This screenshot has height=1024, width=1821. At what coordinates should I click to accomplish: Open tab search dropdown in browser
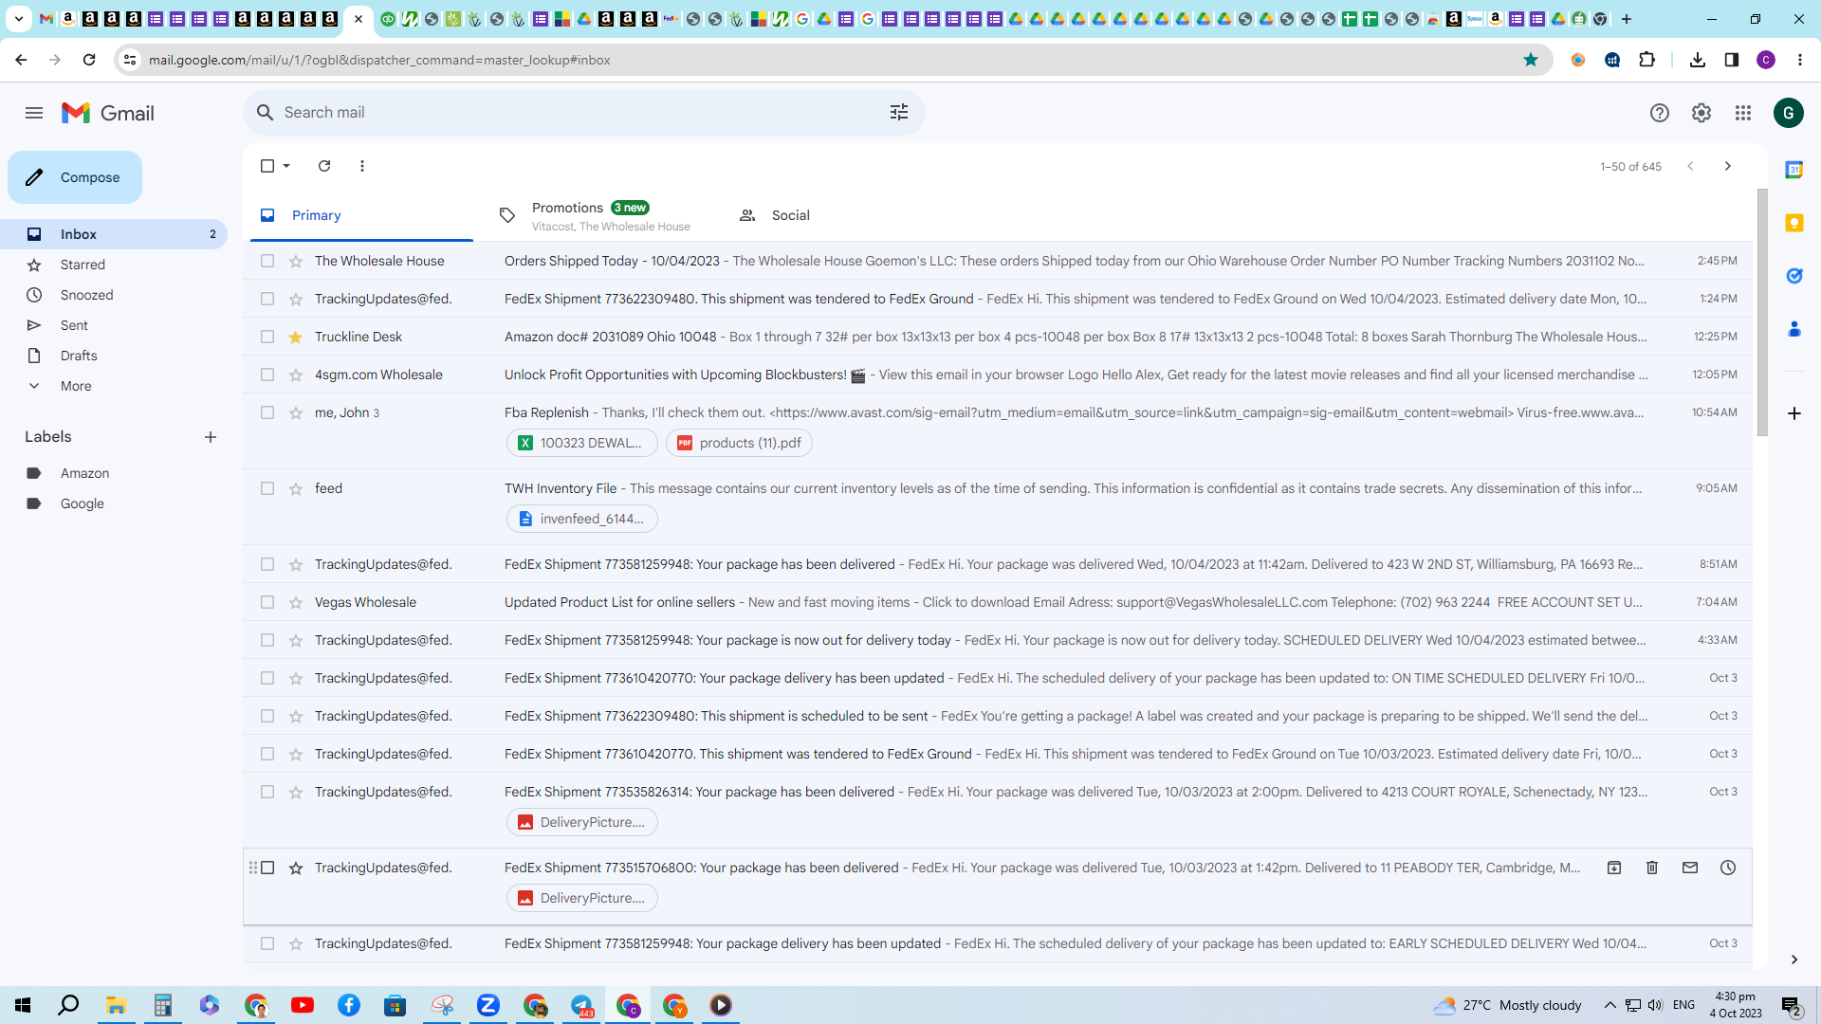coord(18,18)
